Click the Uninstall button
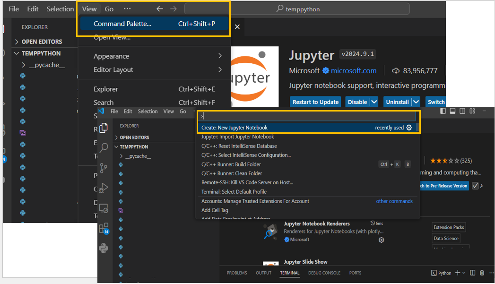 (397, 102)
